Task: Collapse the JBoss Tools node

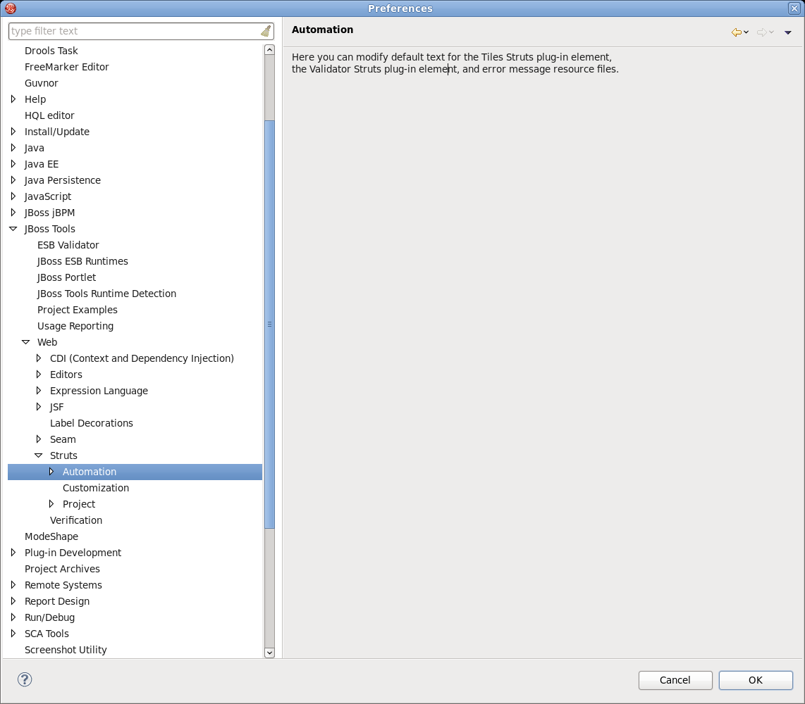Action: pos(13,229)
